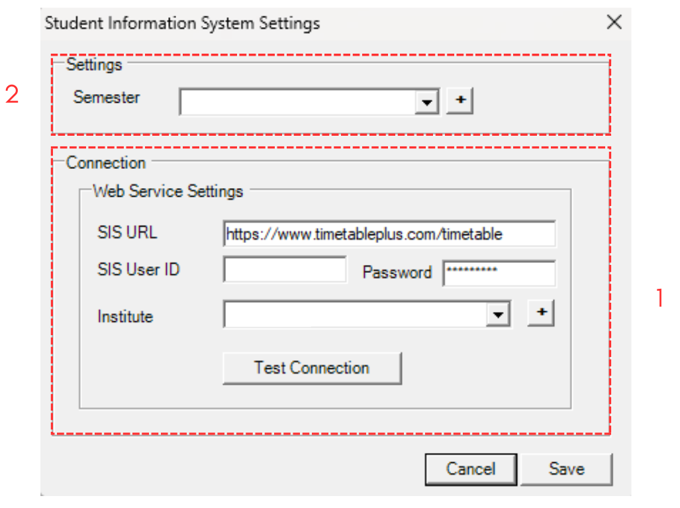
Task: Click the plus button beside Institute
Action: pyautogui.click(x=540, y=314)
